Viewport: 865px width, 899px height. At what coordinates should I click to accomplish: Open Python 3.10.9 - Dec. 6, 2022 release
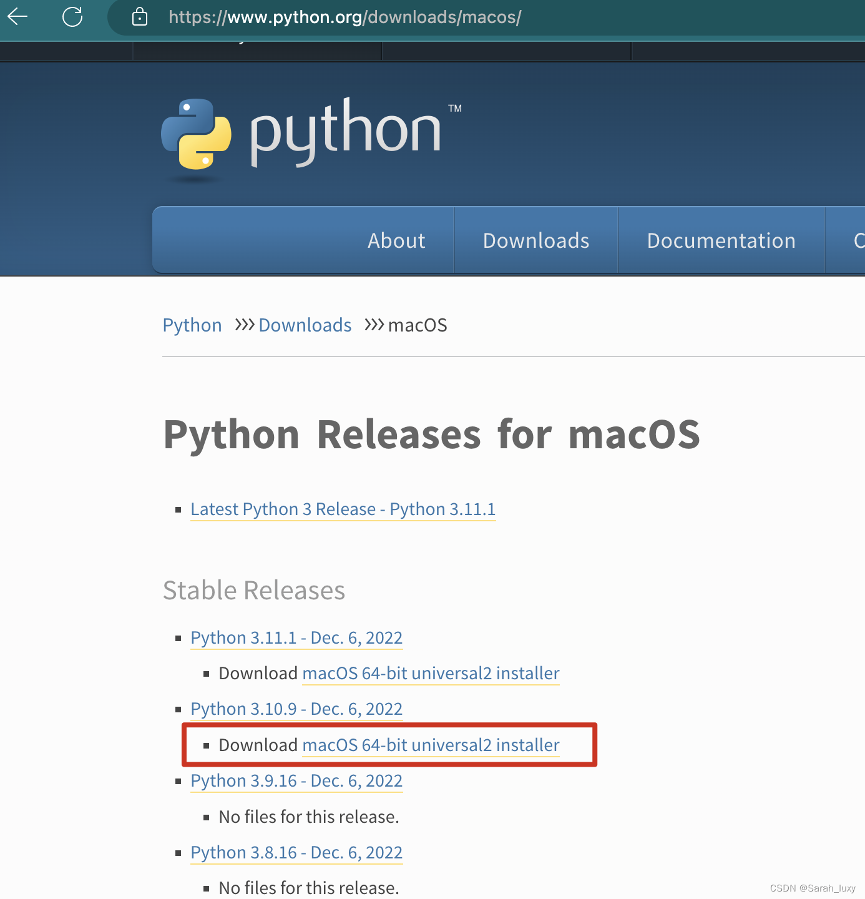coord(296,709)
